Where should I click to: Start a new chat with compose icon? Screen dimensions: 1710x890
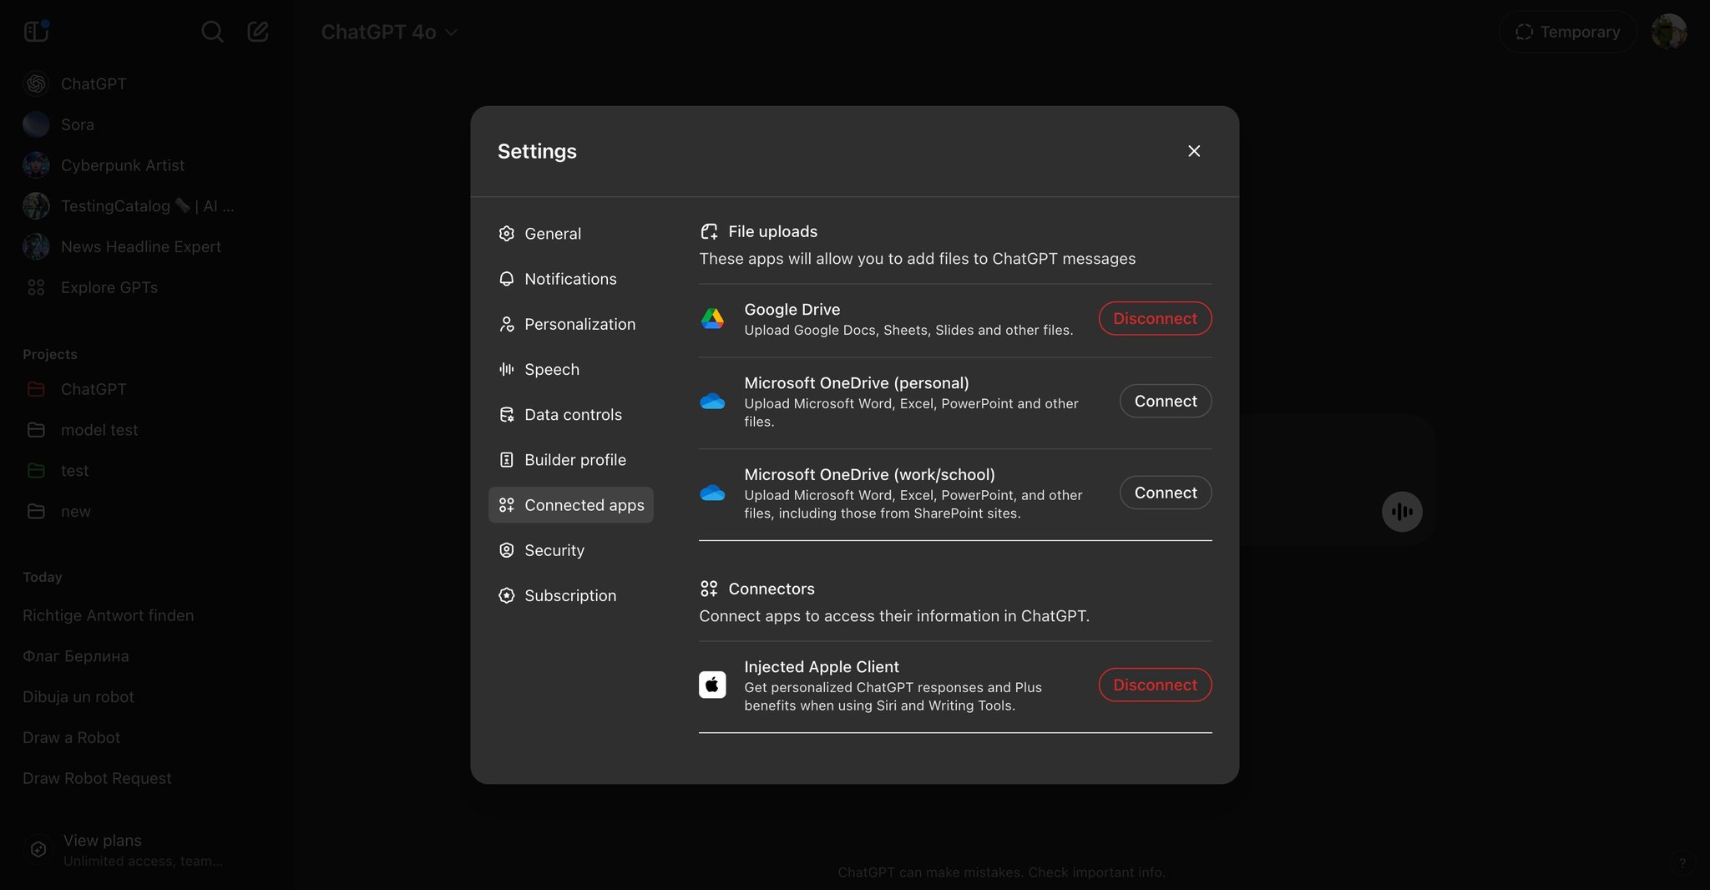pyautogui.click(x=258, y=32)
